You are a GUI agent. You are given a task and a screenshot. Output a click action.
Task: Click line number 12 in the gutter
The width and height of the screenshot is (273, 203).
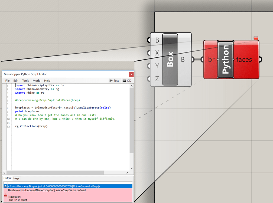click(x=8, y=126)
